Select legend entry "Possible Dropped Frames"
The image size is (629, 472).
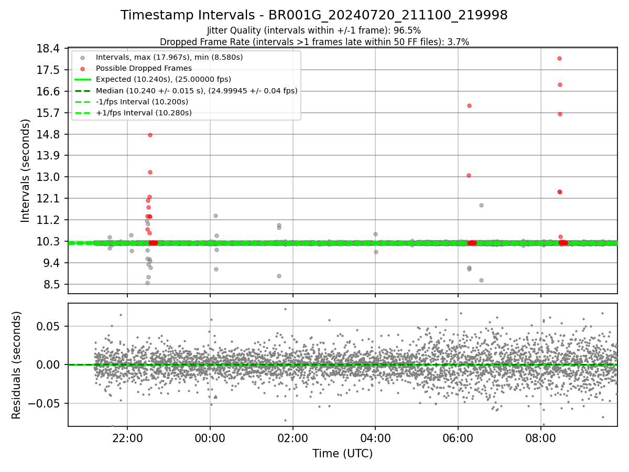point(144,68)
